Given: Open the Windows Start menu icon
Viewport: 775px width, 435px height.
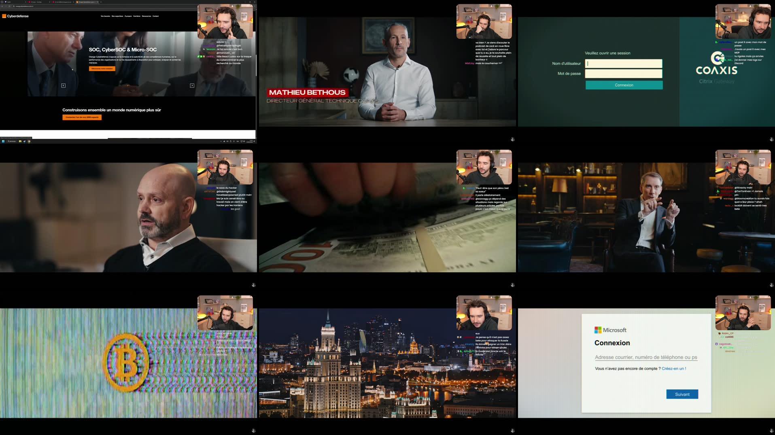Looking at the screenshot, I should point(3,141).
